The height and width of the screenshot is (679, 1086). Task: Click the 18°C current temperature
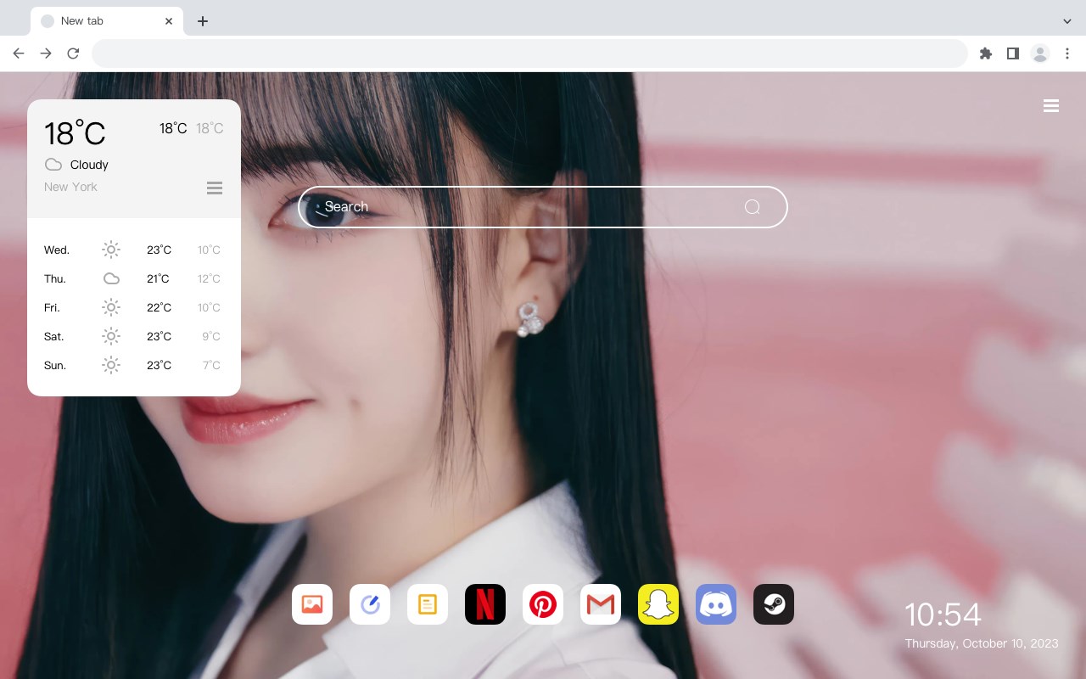click(75, 133)
